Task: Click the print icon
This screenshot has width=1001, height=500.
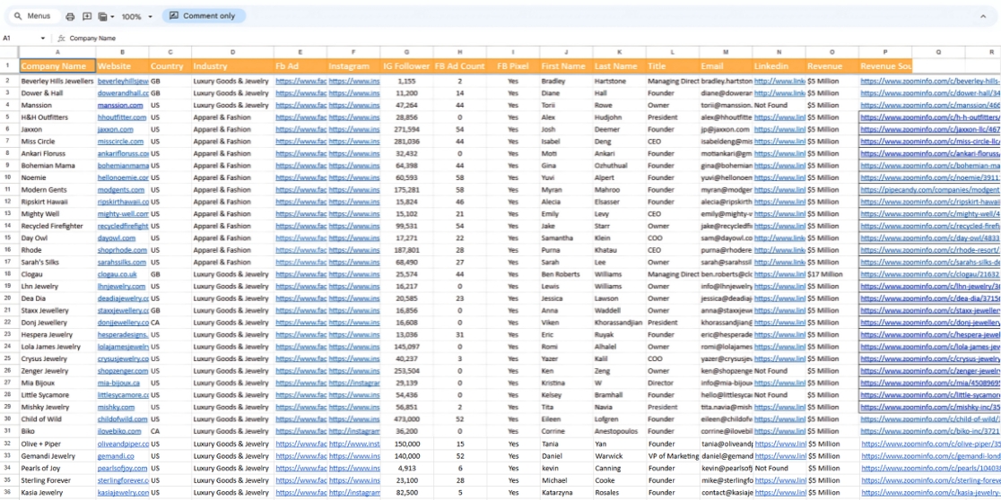Action: pos(71,16)
